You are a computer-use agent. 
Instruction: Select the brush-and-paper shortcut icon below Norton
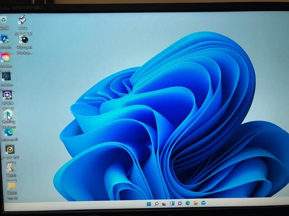pyautogui.click(x=11, y=167)
